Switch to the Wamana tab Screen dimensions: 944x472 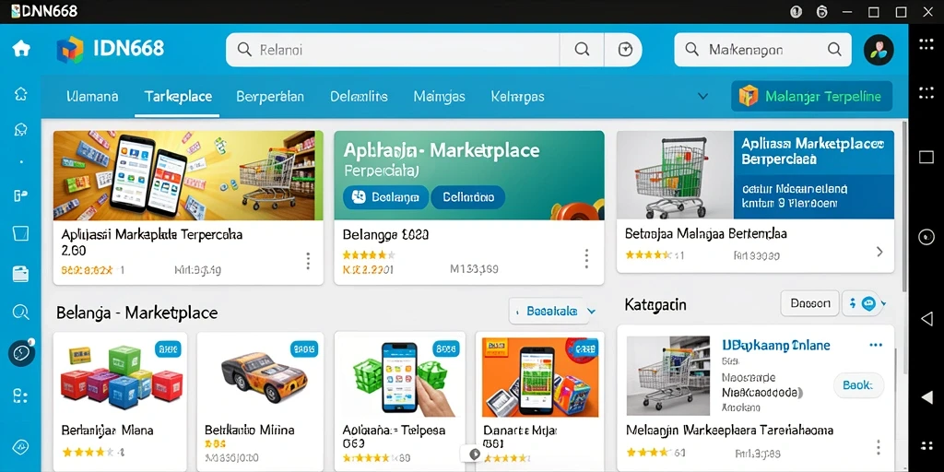click(92, 96)
